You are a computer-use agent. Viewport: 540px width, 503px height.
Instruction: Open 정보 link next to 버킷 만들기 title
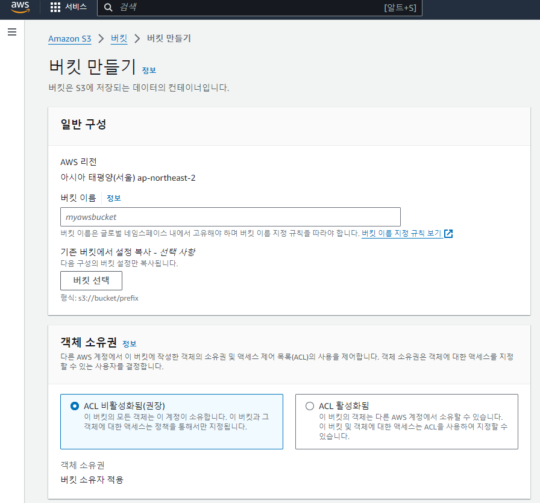coord(149,70)
